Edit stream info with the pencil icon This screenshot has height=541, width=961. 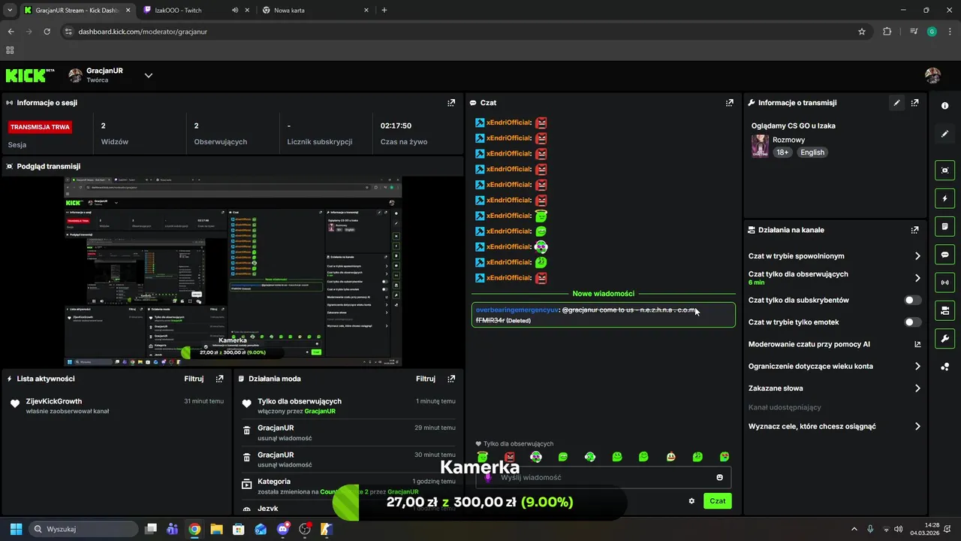pyautogui.click(x=896, y=103)
